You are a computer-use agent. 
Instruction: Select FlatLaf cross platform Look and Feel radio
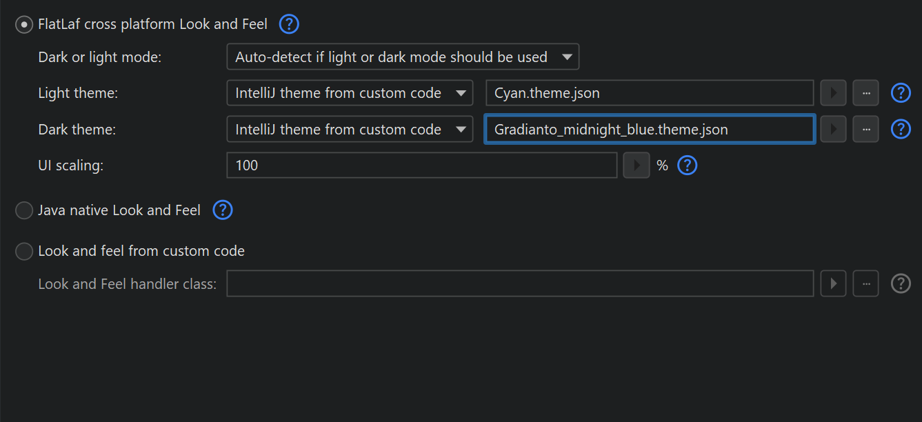pos(24,25)
